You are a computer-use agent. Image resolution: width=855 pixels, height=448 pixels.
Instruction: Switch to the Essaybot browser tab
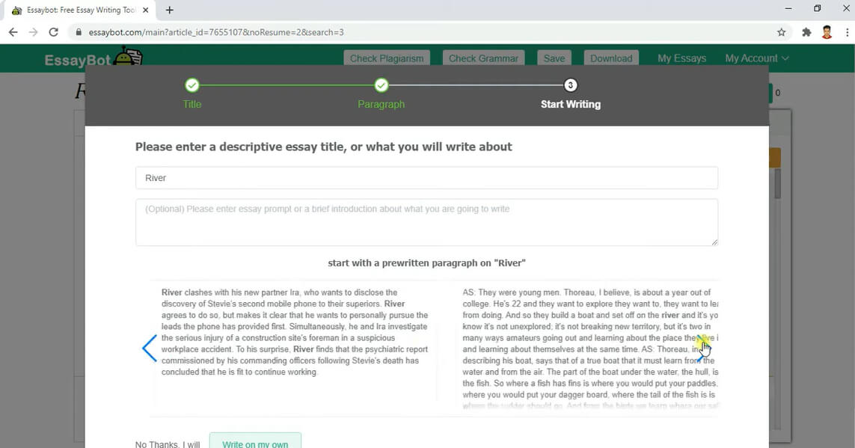pyautogui.click(x=75, y=10)
